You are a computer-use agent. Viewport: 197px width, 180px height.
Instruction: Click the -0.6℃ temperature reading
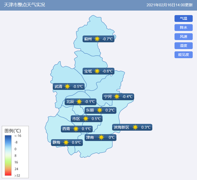(x=107, y=71)
